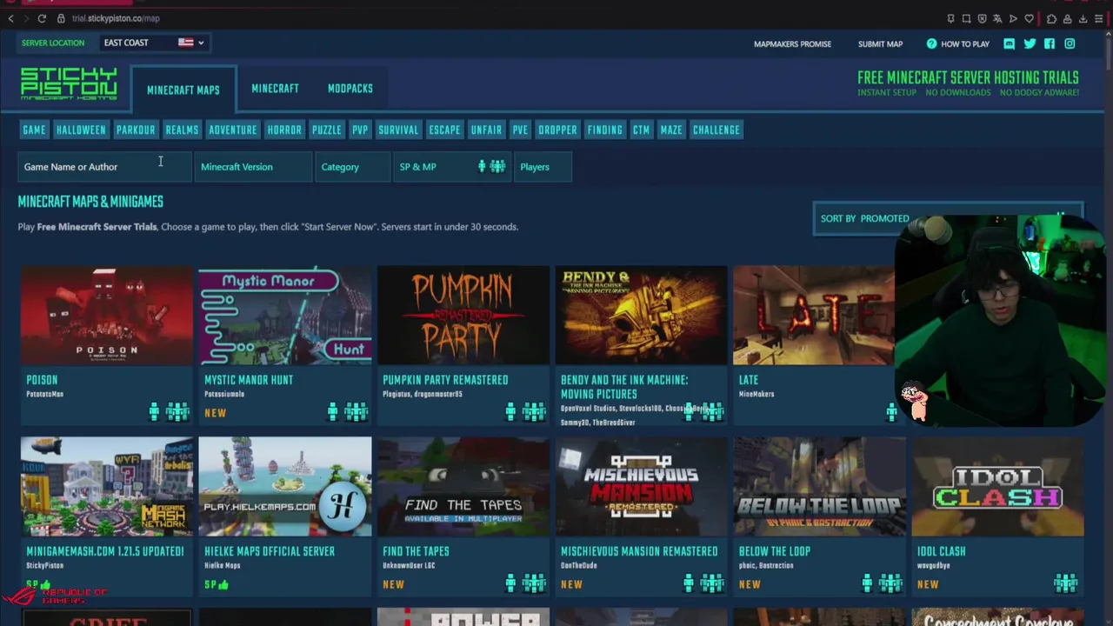Filter by the Realms tag
1113x626 pixels.
pyautogui.click(x=182, y=130)
